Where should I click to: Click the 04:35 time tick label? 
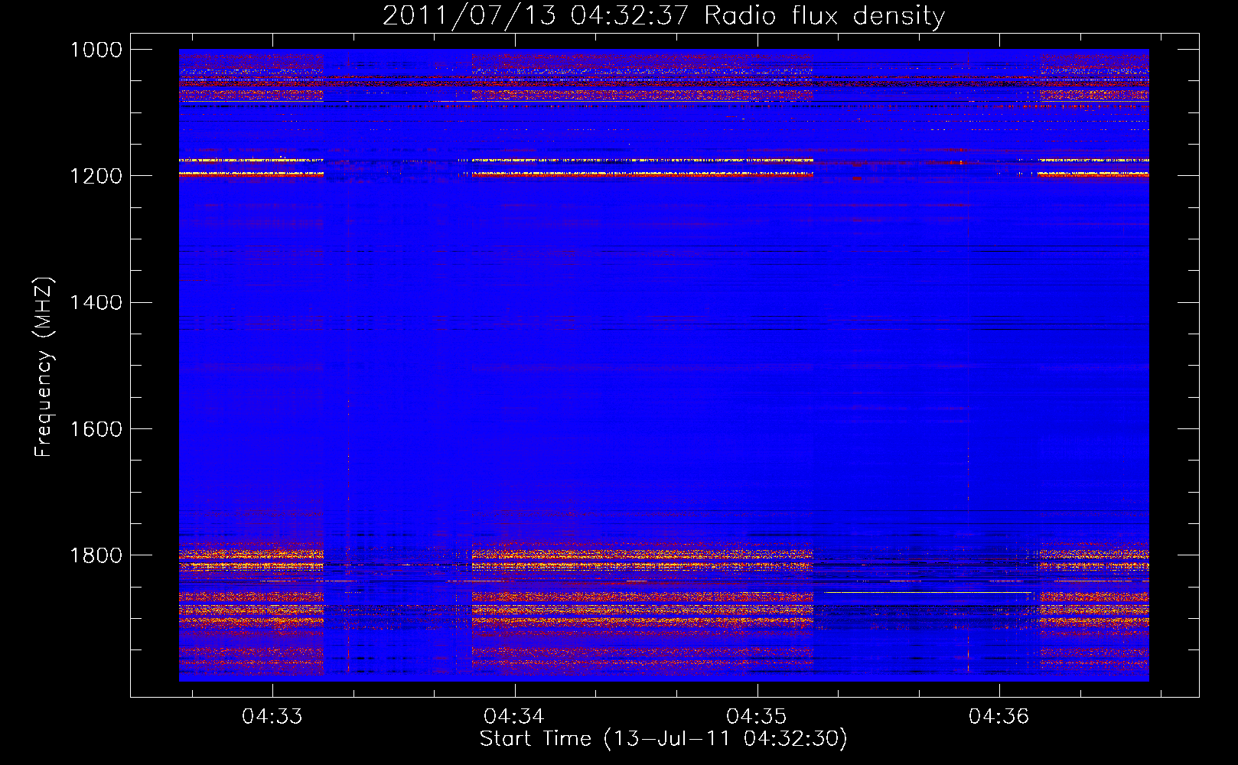pos(757,717)
